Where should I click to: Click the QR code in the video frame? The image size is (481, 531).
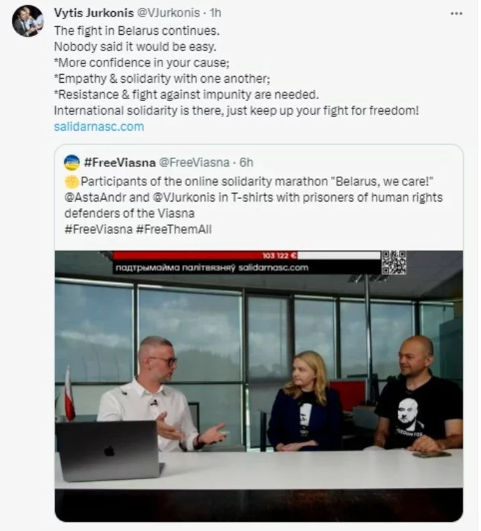[x=394, y=262]
